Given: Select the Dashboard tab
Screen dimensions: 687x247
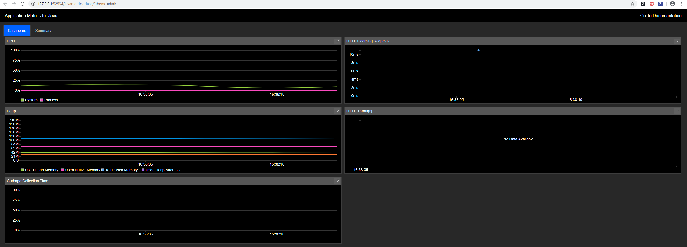Looking at the screenshot, I should (x=17, y=30).
